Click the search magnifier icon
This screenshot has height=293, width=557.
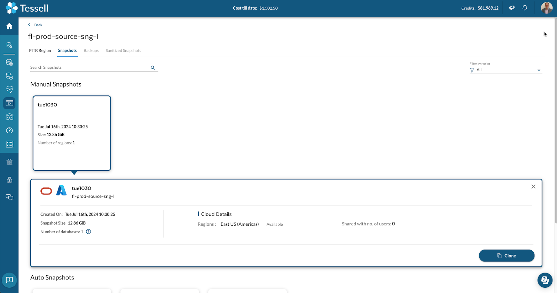click(153, 68)
